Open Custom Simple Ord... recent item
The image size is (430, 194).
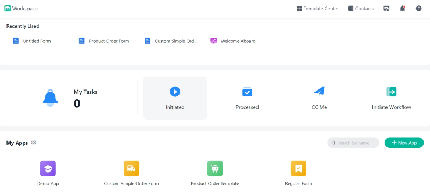tap(171, 41)
